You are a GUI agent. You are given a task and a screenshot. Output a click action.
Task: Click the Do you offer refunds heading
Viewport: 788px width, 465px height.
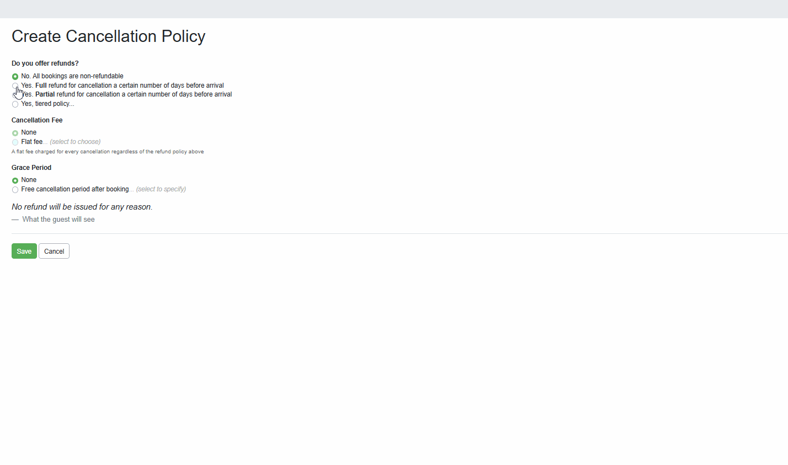[x=45, y=63]
